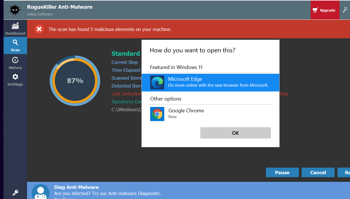350x199 pixels.
Task: Click the C:\Windows path text
Action: (127, 109)
